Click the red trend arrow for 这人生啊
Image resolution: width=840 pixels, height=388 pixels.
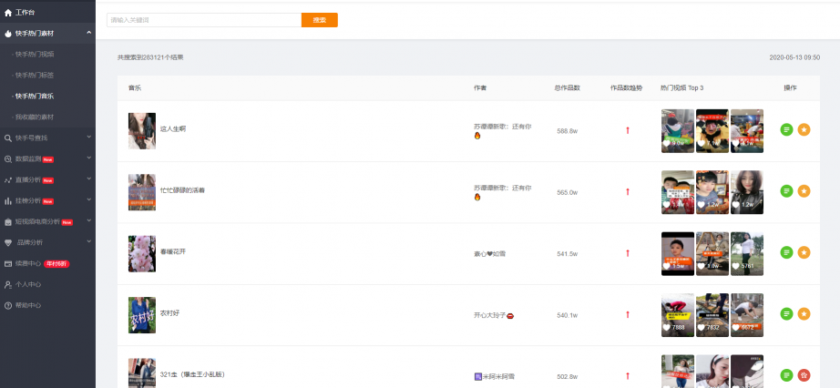628,130
